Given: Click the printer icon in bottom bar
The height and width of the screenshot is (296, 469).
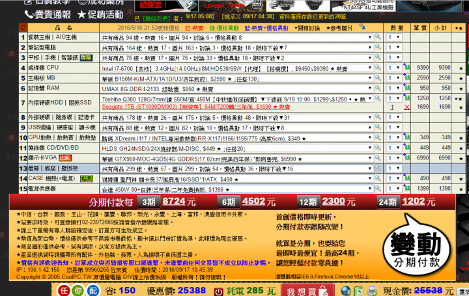Looking at the screenshot, I should coord(372,291).
